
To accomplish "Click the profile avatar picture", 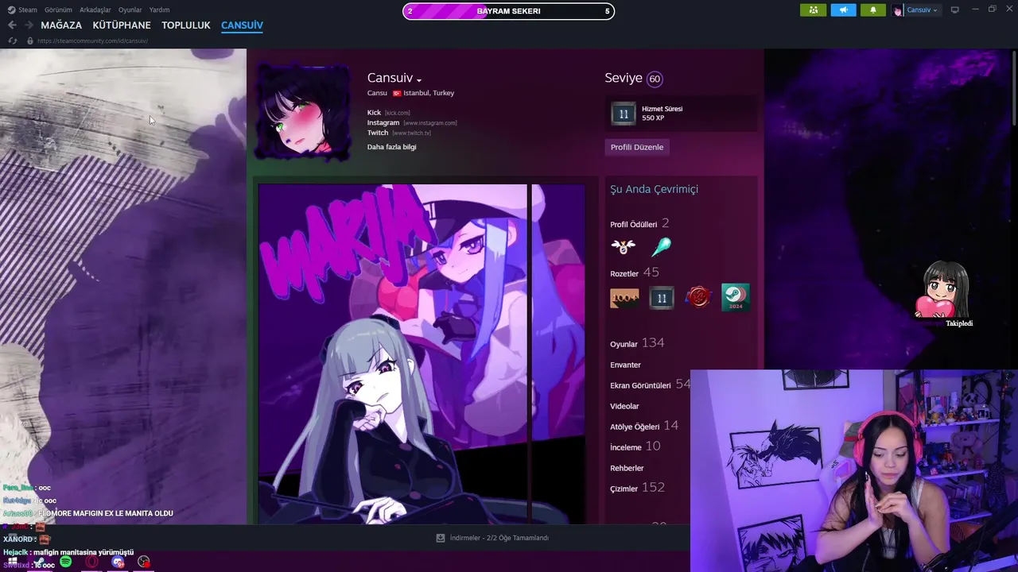I will (x=303, y=111).
